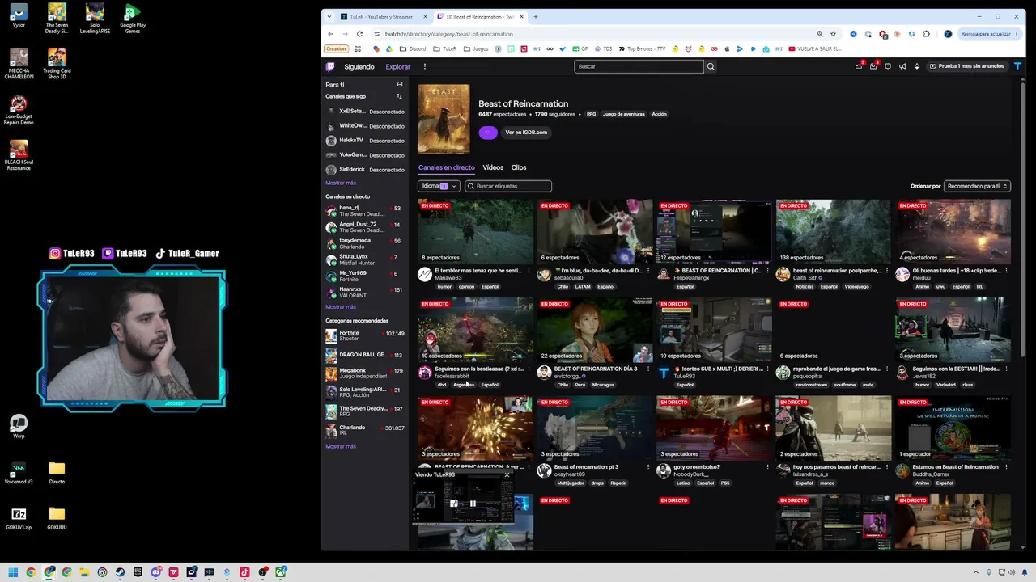Open Naannxs VALORANT channel in sidebar
The image size is (1036, 582).
(x=363, y=292)
